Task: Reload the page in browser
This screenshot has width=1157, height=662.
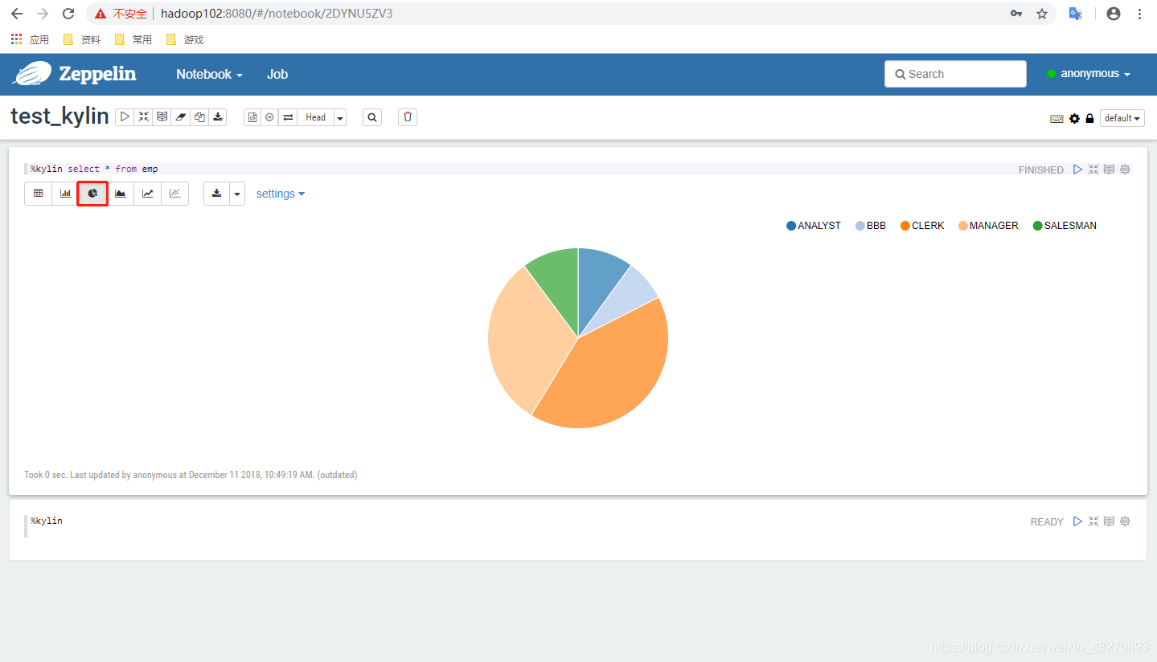Action: pyautogui.click(x=68, y=14)
